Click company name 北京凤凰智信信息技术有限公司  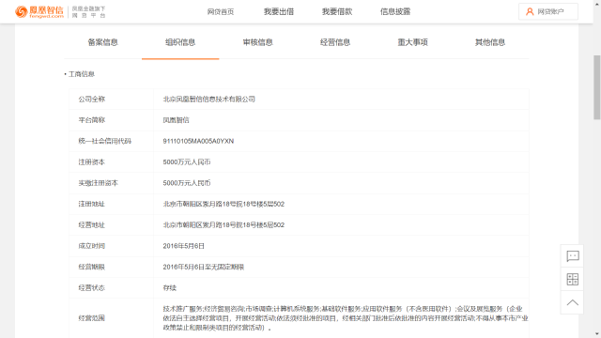(x=208, y=100)
